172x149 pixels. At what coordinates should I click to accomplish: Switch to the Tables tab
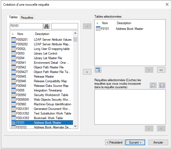pos(13,17)
